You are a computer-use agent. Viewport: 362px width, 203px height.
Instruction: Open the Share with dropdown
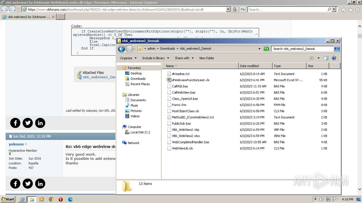[x=184, y=58]
